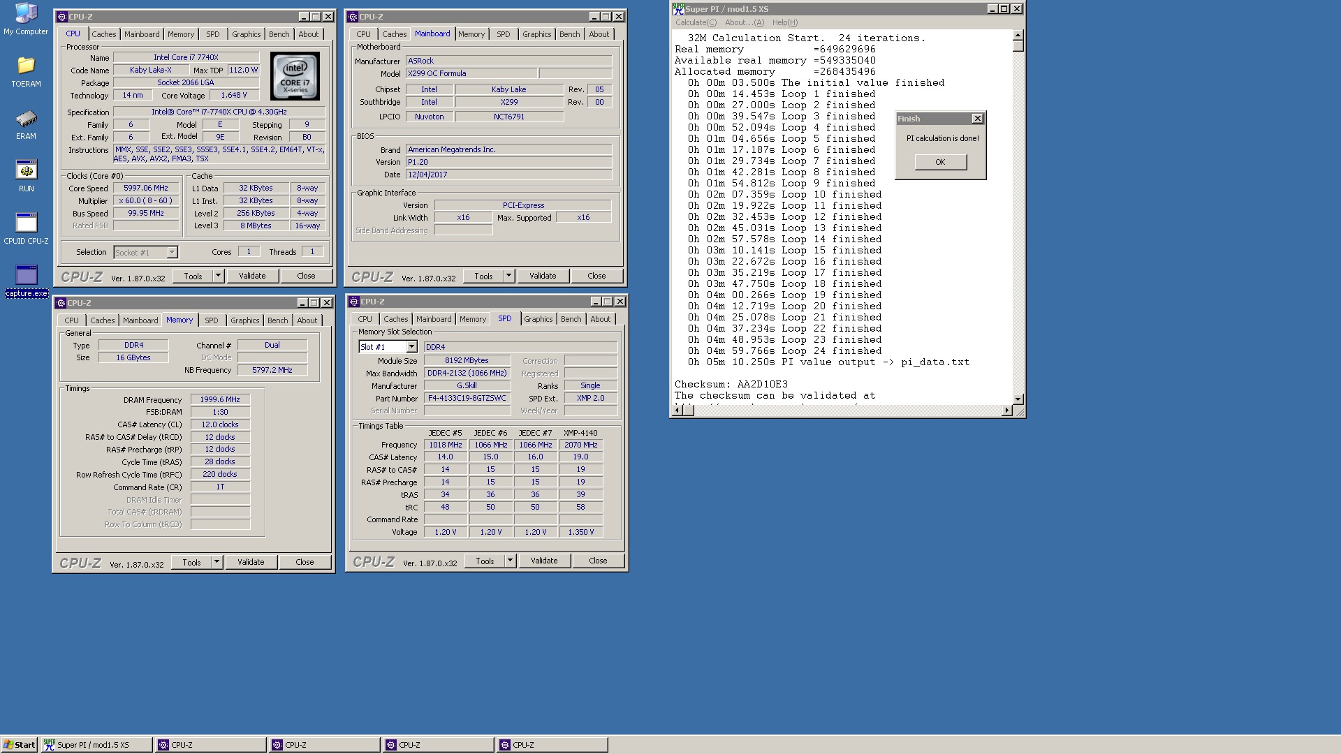Screen dimensions: 1341x754
Task: Click the Intel Core i7 X-series logo
Action: tap(295, 76)
